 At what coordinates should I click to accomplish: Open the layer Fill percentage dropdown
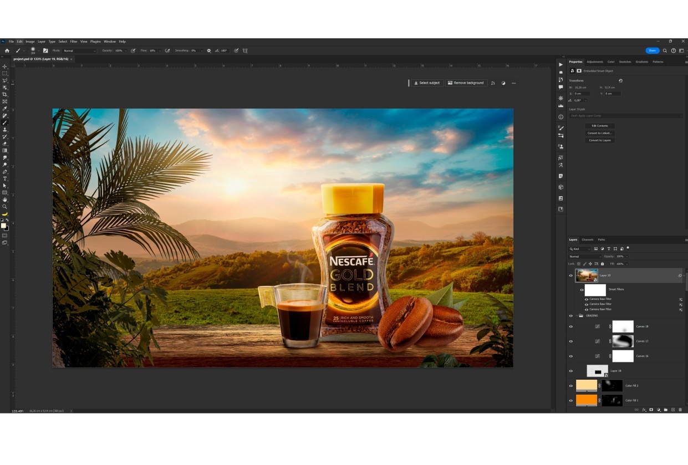point(626,264)
